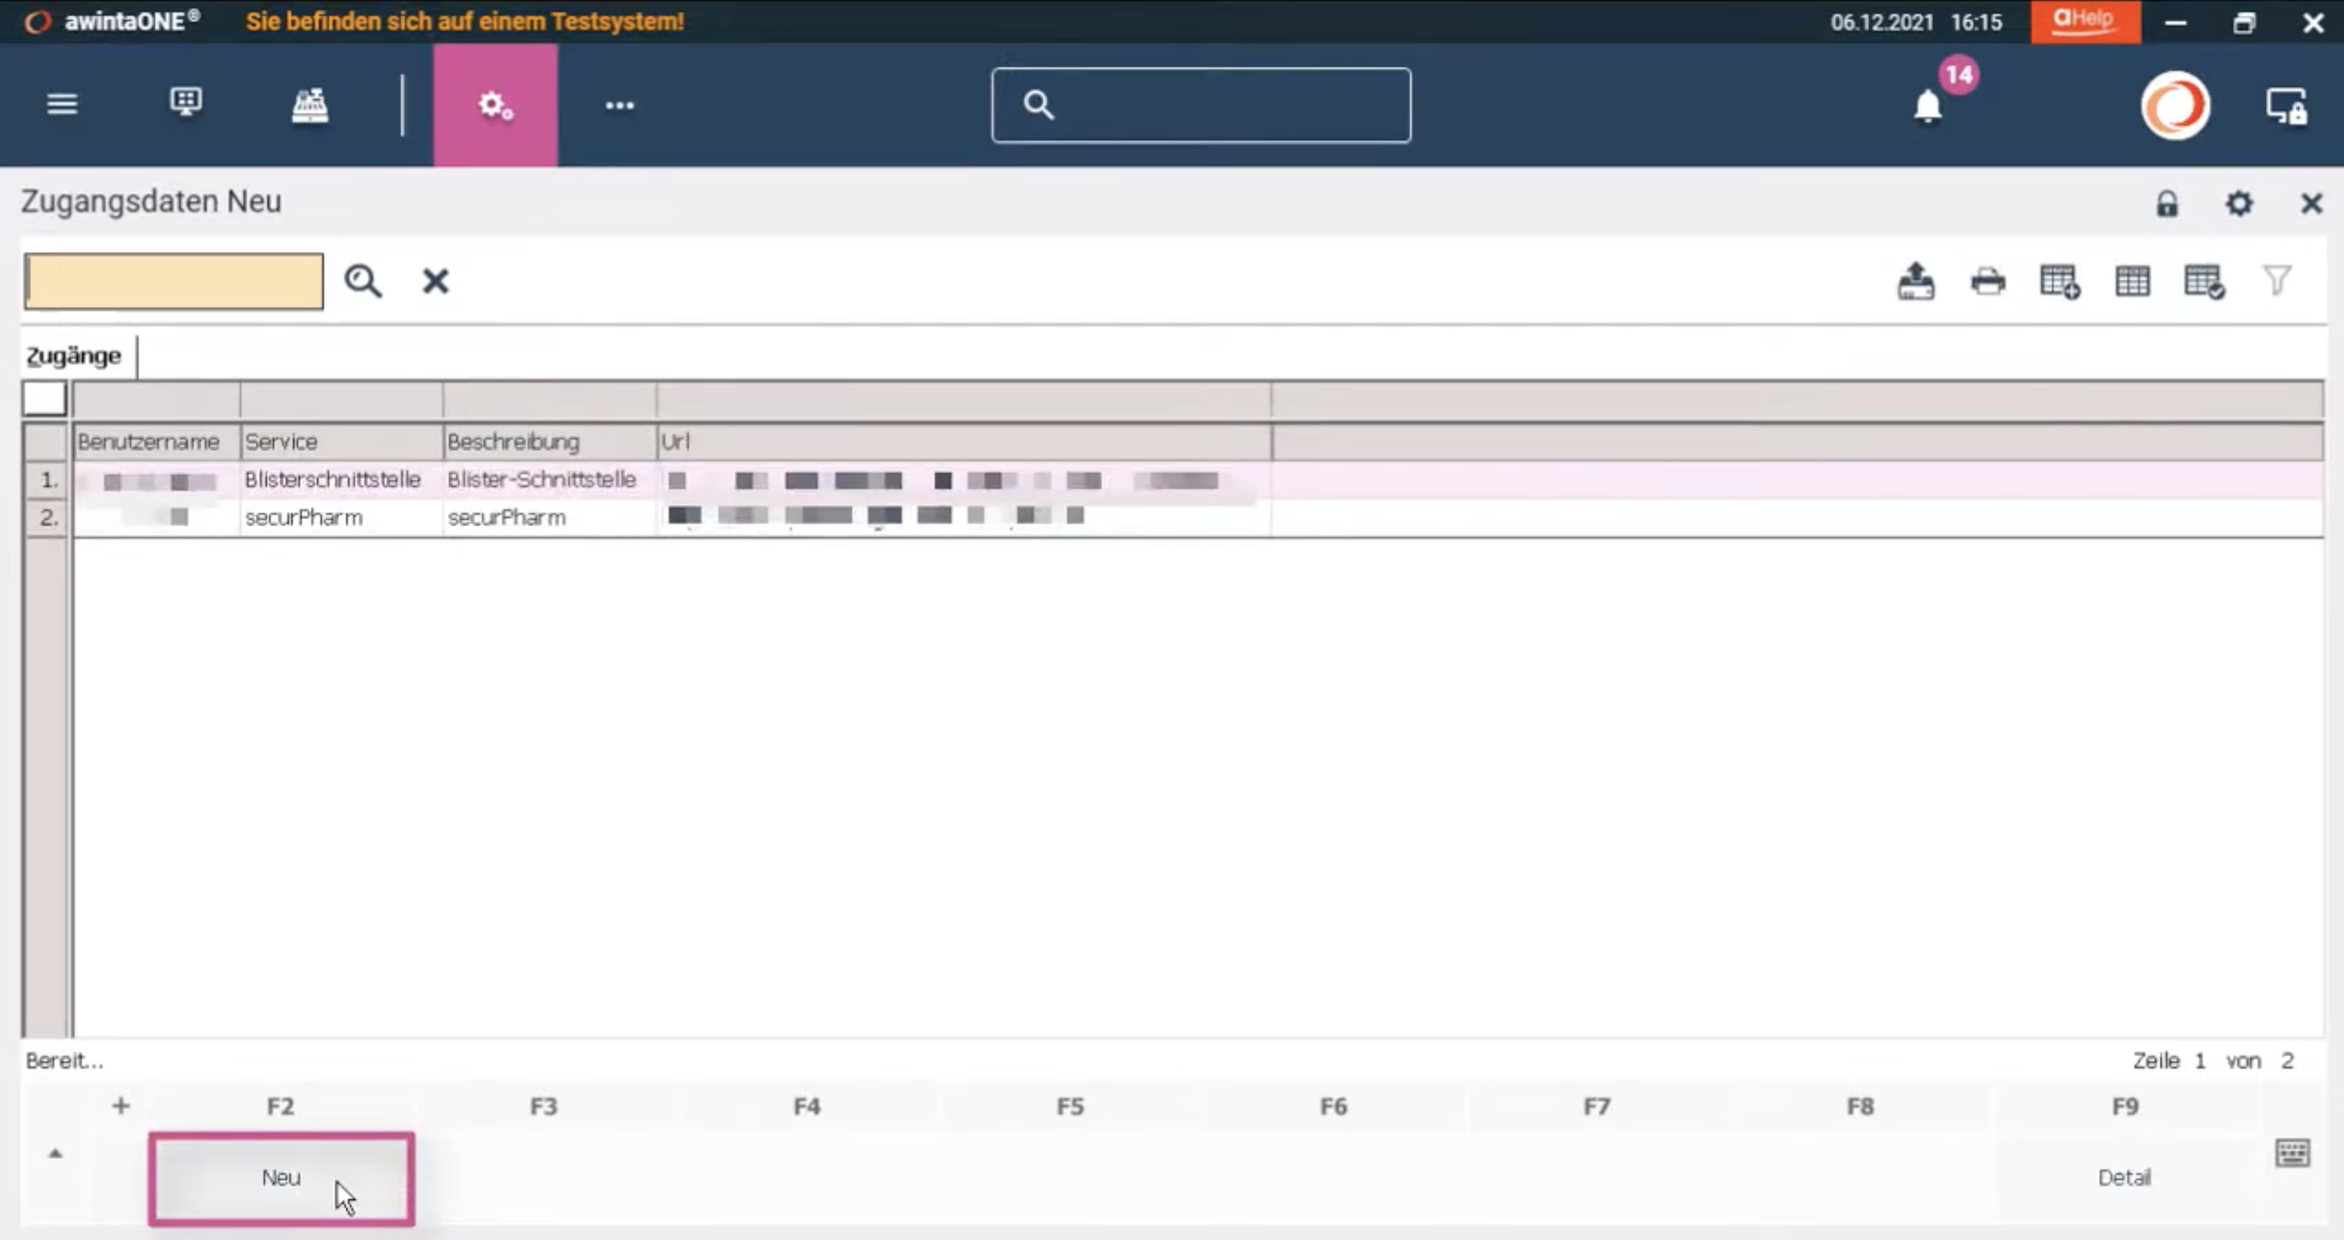Click the lock screen monitor icon
This screenshot has width=2344, height=1240.
point(2286,105)
